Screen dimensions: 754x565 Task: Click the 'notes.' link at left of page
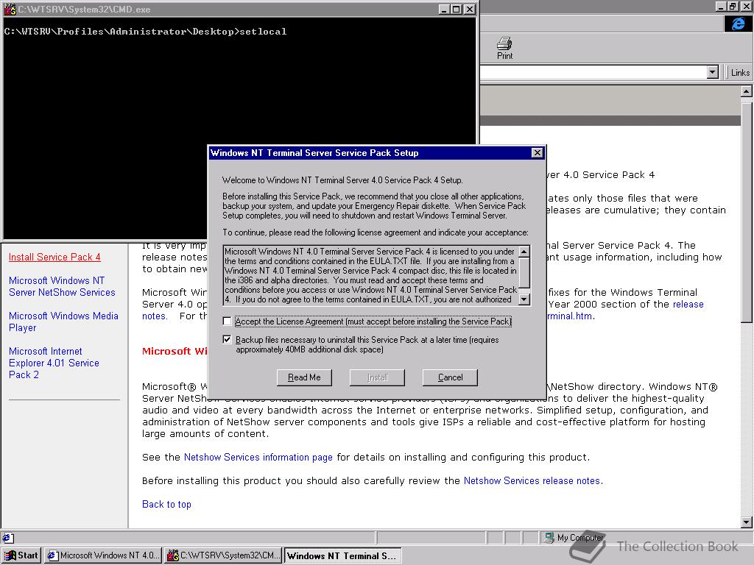(x=155, y=316)
